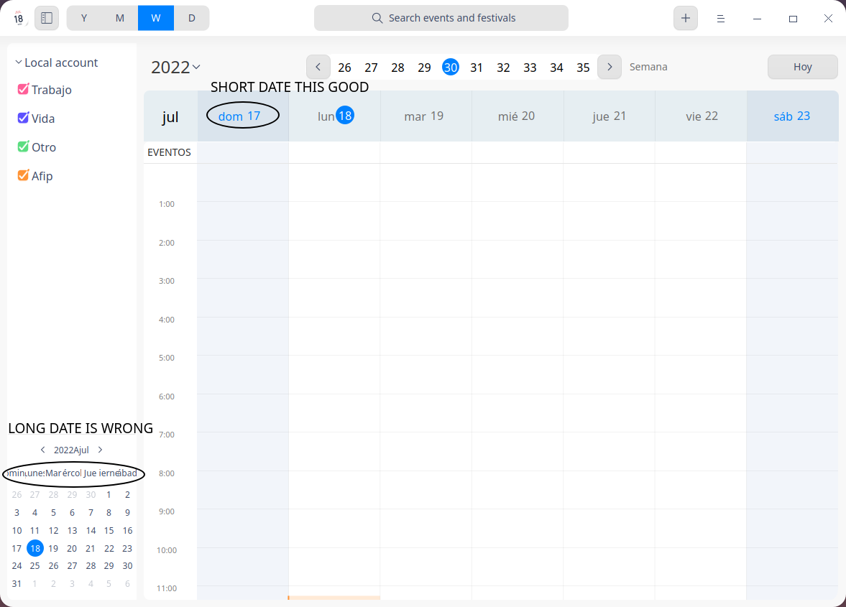
Task: Select week number 33
Action: [x=530, y=68]
